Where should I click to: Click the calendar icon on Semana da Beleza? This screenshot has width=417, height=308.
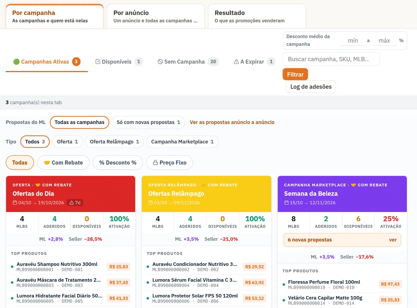(287, 203)
